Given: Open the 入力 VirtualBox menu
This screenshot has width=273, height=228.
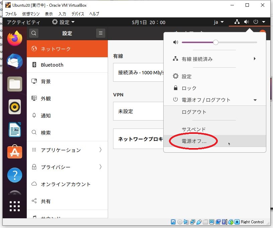Looking at the screenshot, I should tap(62, 14).
